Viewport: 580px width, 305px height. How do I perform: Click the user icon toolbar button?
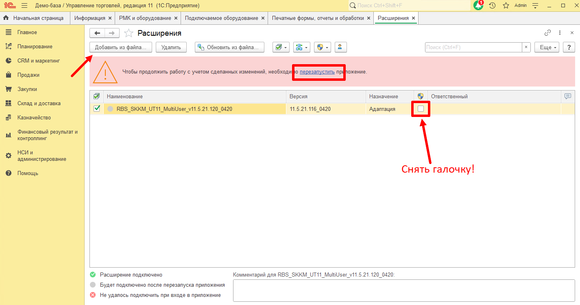[x=340, y=47]
